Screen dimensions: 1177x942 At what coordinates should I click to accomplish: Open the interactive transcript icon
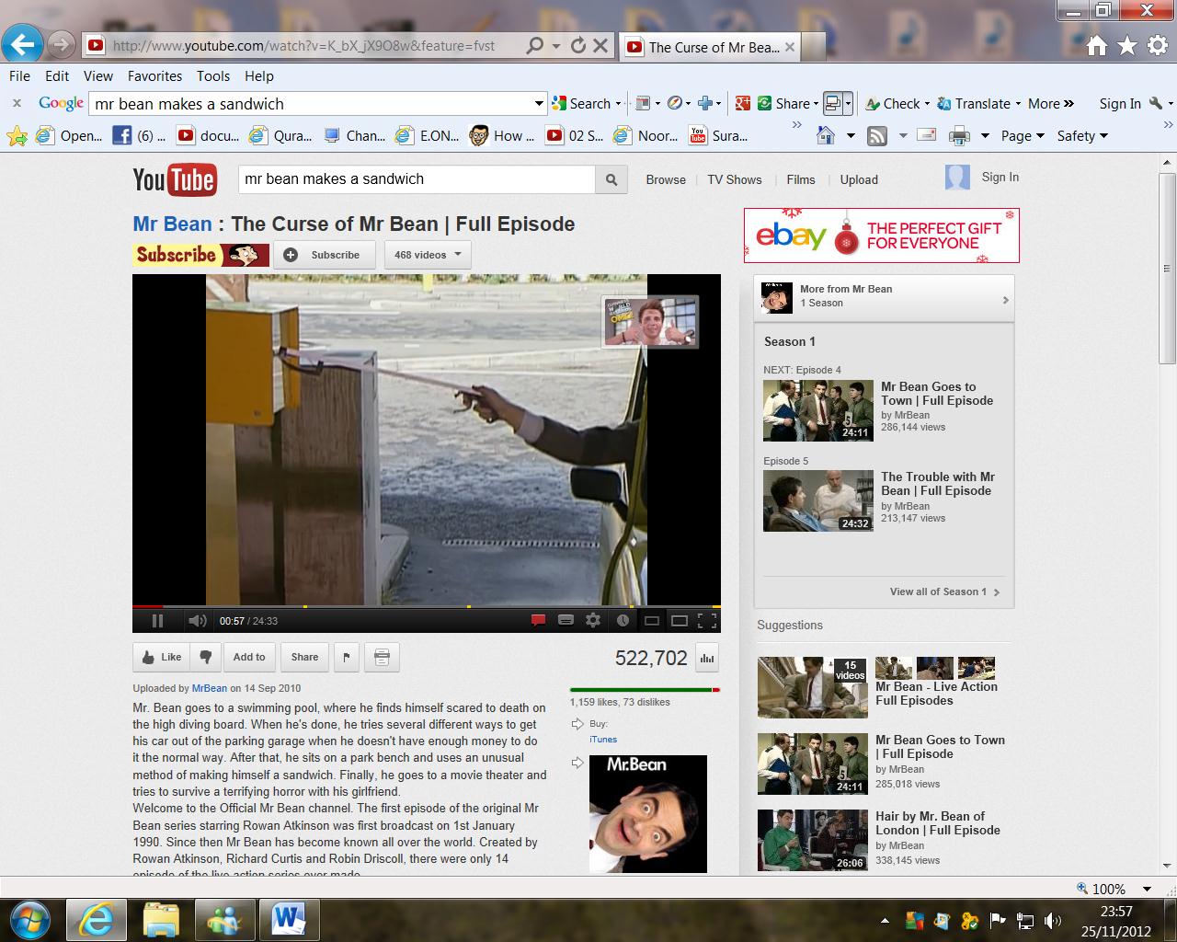click(382, 657)
